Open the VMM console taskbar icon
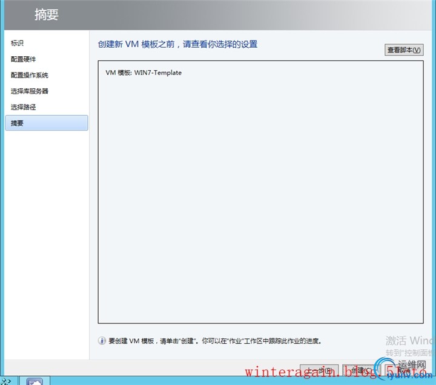 35,381
